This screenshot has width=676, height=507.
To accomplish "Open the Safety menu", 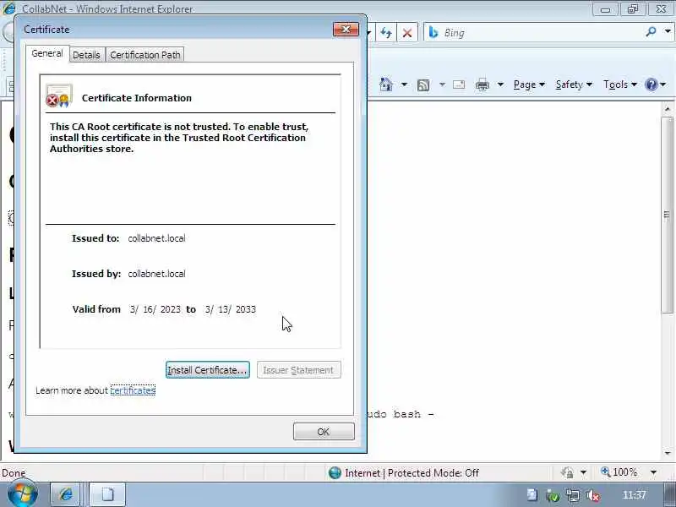I will (x=574, y=84).
